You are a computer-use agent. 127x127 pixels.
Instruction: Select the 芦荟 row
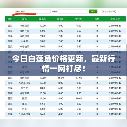tap(65, 109)
